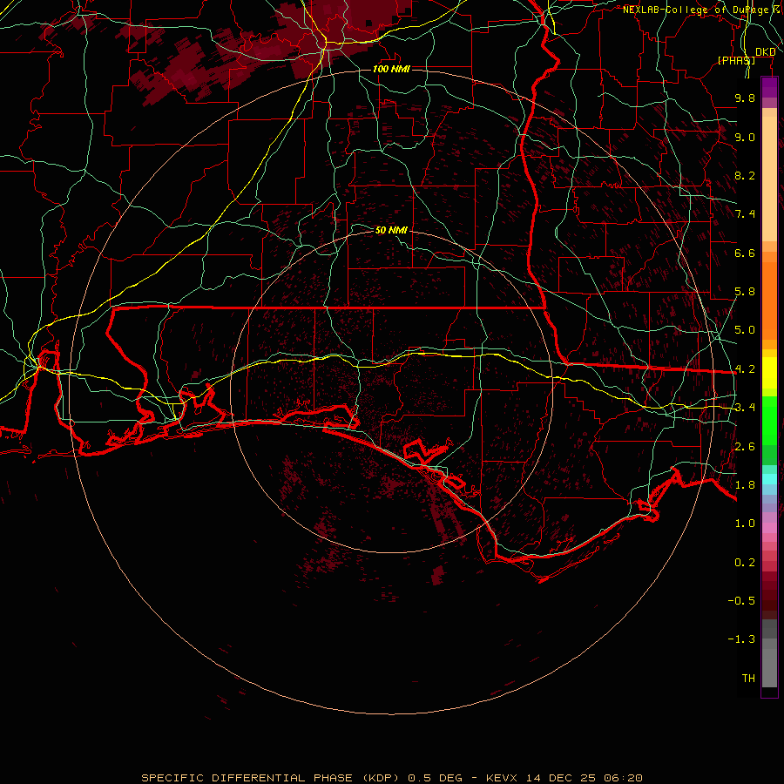Click the 1.8 scale value

coord(745,485)
